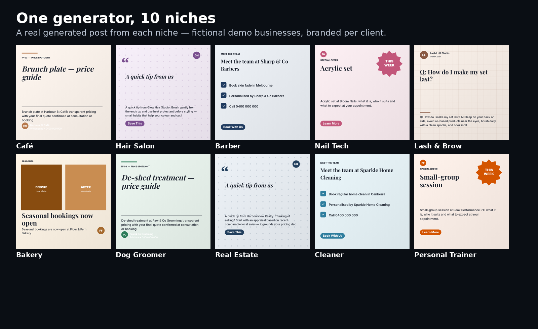Image resolution: width=538 pixels, height=329 pixels.
Task: Click the 'Acrylic set' heading
Action: tap(336, 68)
